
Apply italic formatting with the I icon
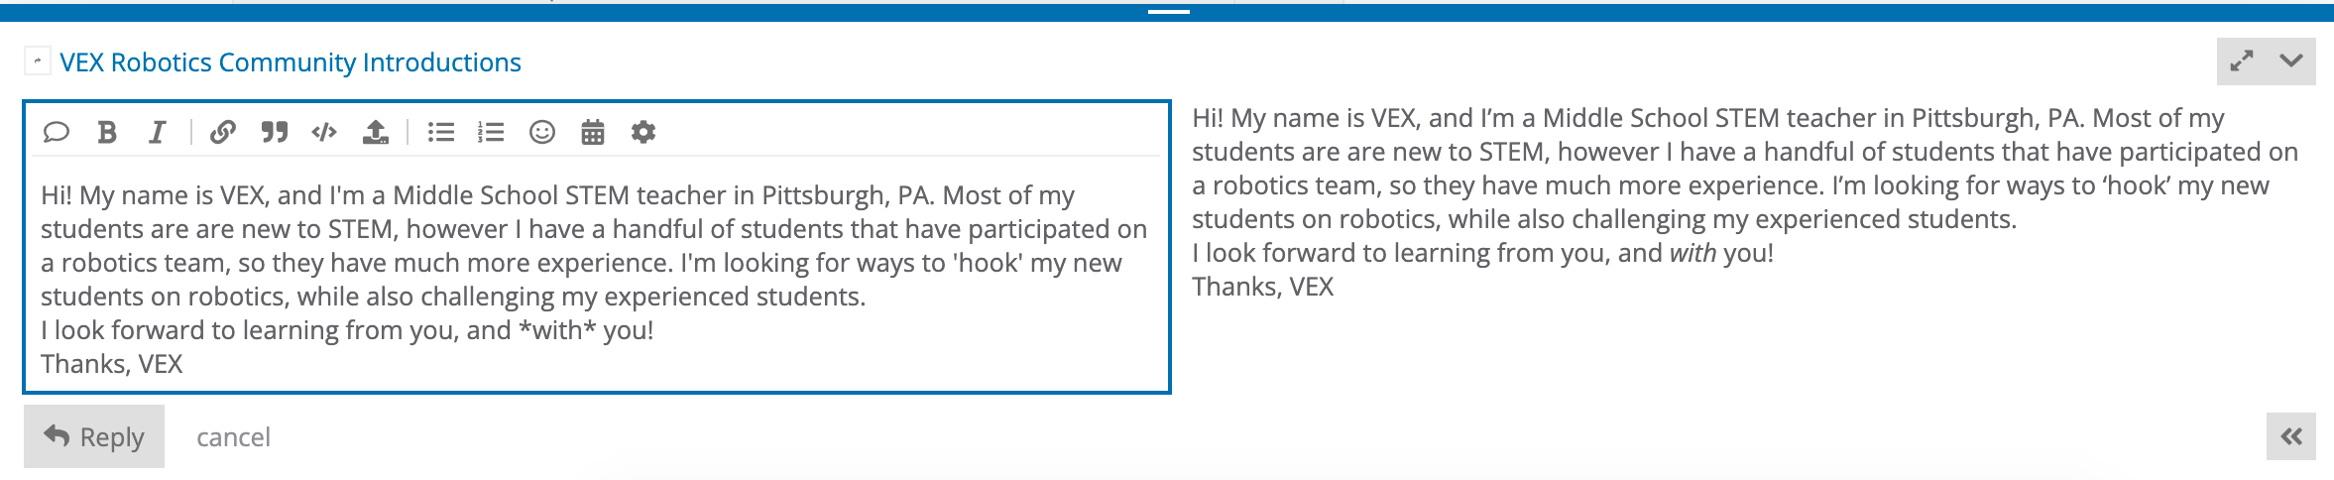pos(157,132)
